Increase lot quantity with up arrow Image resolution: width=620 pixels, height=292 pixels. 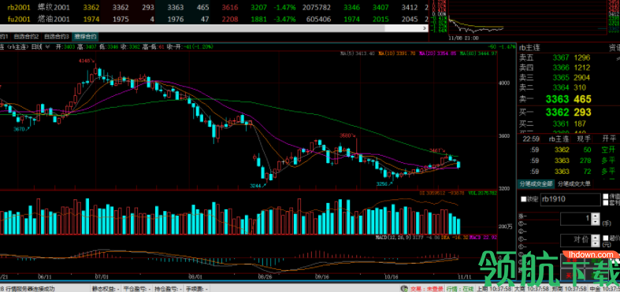click(x=595, y=216)
